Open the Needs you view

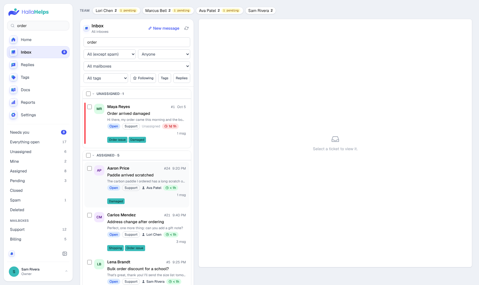point(38,132)
